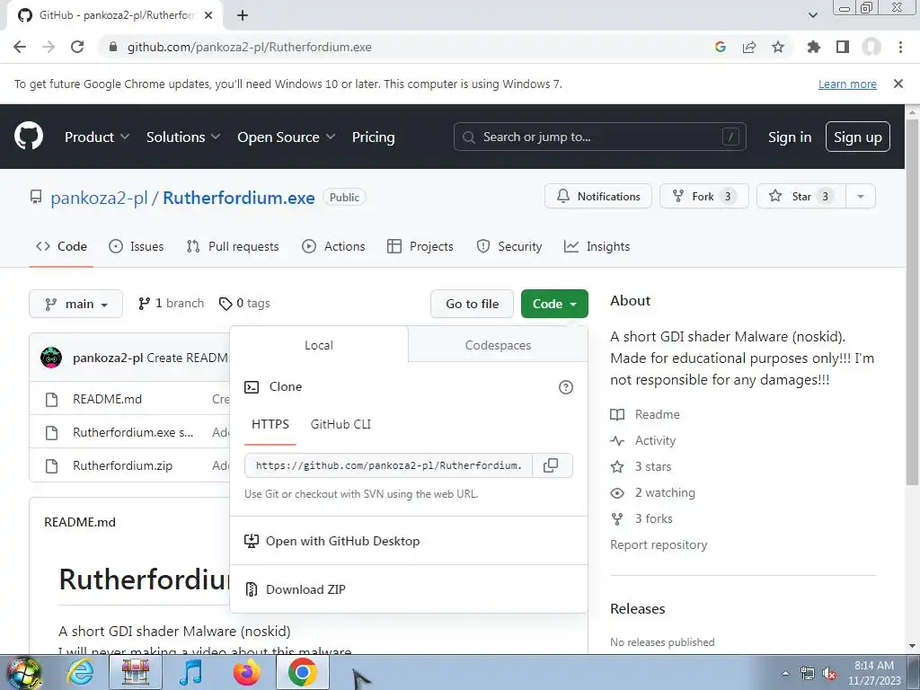Open Chrome profile avatar
Image resolution: width=920 pixels, height=690 pixels.
click(871, 47)
